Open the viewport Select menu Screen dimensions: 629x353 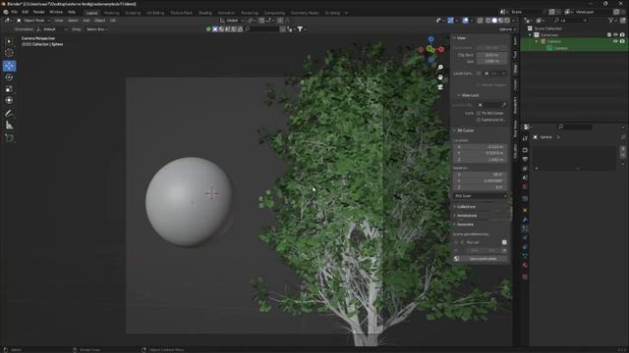point(73,20)
